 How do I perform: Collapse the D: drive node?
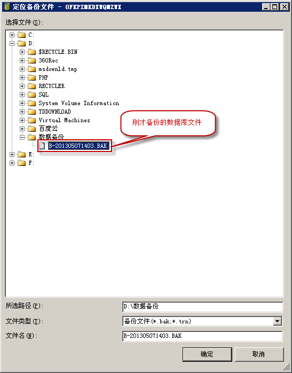pyautogui.click(x=12, y=43)
